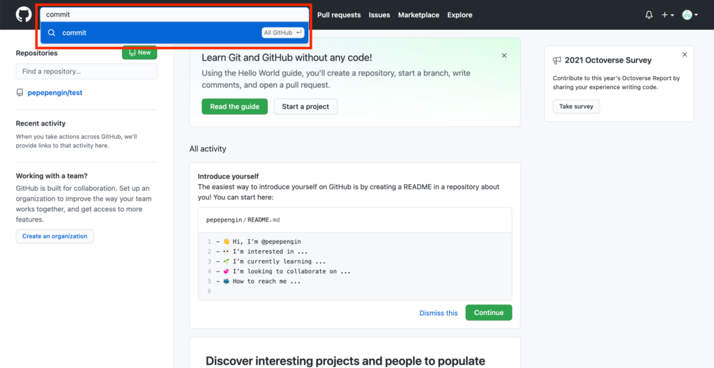Open the notifications bell
This screenshot has width=714, height=368.
649,15
